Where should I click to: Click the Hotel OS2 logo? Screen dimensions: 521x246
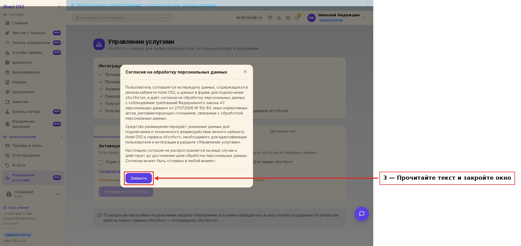coord(13,7)
